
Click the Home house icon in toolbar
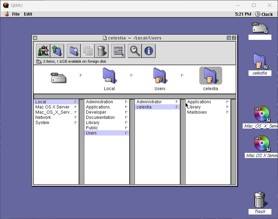pos(43,51)
